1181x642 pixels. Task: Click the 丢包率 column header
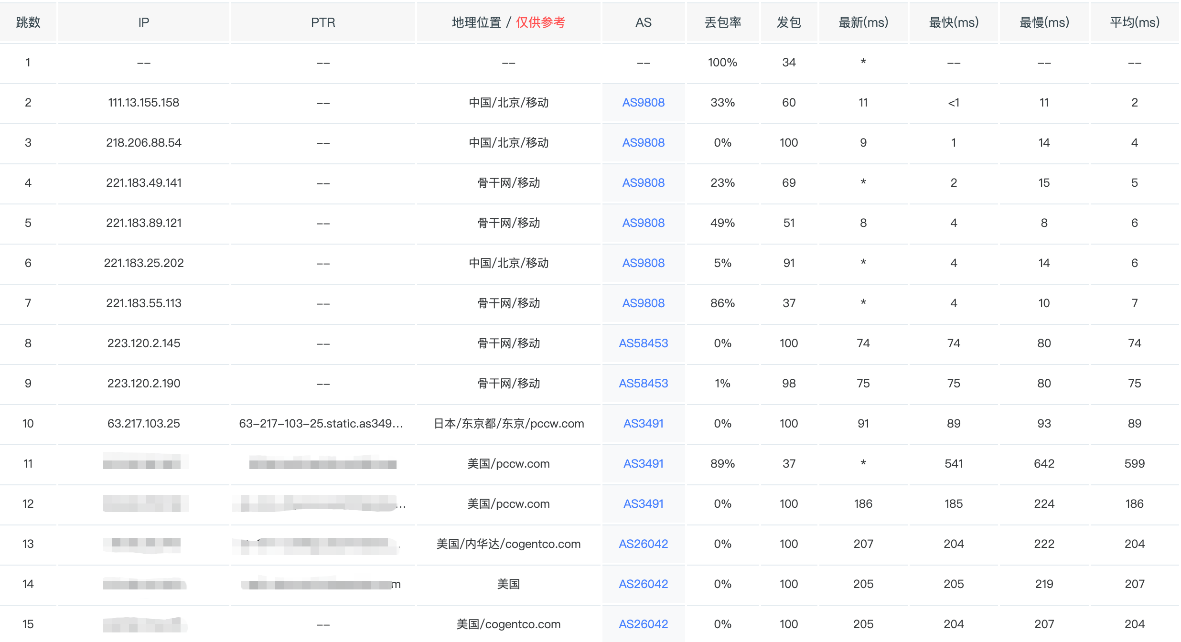pyautogui.click(x=722, y=22)
